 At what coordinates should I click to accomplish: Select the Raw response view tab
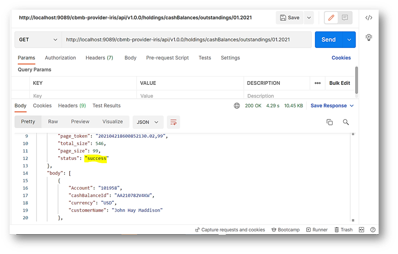[x=53, y=122]
